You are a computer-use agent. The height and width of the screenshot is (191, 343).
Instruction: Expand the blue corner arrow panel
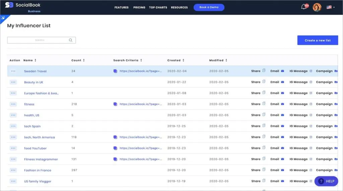(x=3, y=18)
